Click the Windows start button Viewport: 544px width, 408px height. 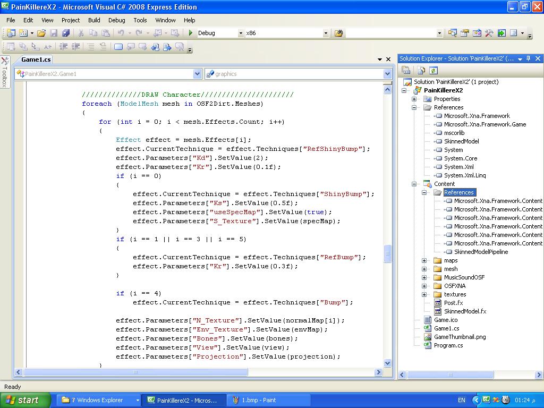tap(25, 400)
